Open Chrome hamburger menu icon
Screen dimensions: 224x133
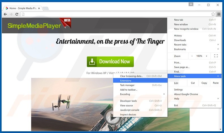click(219, 14)
